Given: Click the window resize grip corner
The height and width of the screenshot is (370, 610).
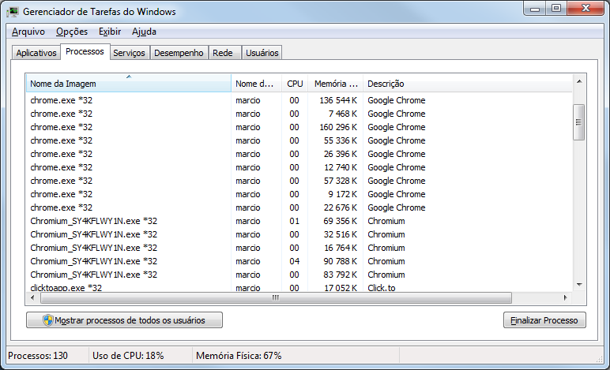Looking at the screenshot, I should point(599,359).
